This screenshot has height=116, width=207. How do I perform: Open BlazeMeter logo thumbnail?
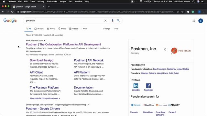[148, 105]
